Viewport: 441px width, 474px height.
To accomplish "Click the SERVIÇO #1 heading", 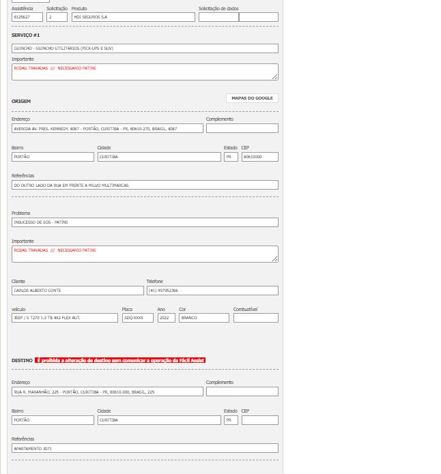I will click(x=25, y=35).
